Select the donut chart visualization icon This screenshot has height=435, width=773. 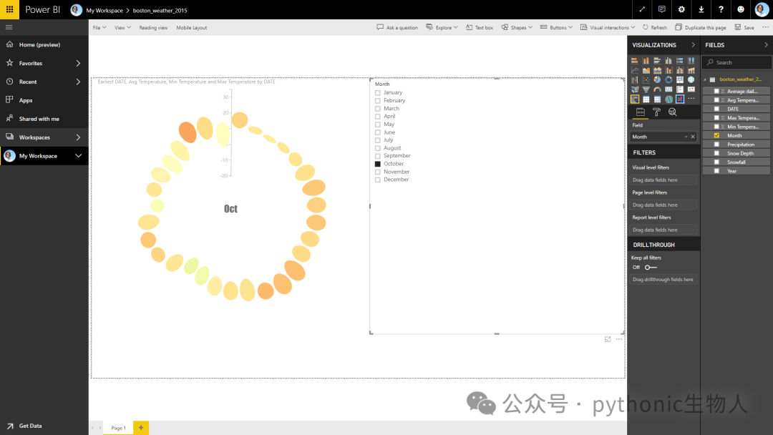coord(669,80)
